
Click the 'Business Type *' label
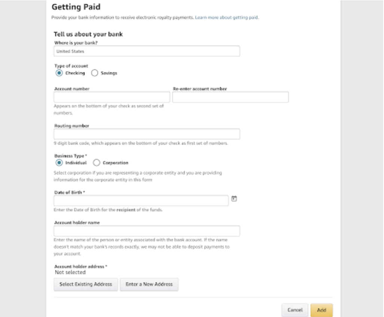[70, 156]
